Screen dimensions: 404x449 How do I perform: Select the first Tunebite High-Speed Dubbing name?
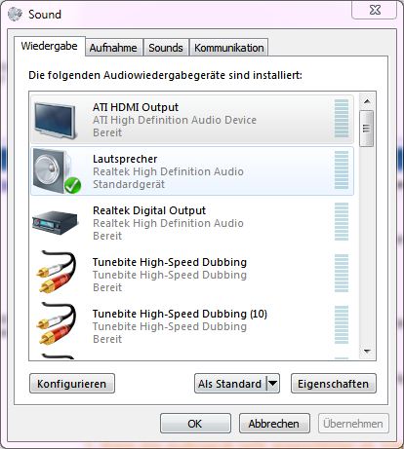pyautogui.click(x=170, y=262)
